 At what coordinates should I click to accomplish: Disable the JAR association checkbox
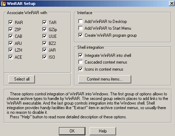pyautogui.click(x=44, y=50)
